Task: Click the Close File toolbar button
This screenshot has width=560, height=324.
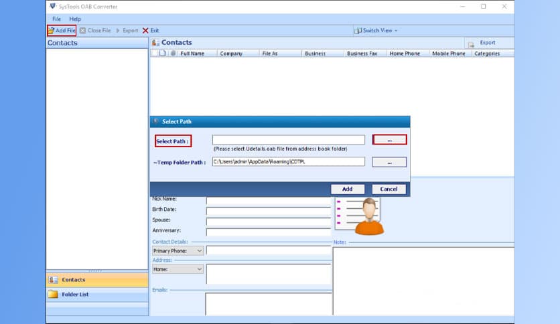Action: tap(95, 31)
